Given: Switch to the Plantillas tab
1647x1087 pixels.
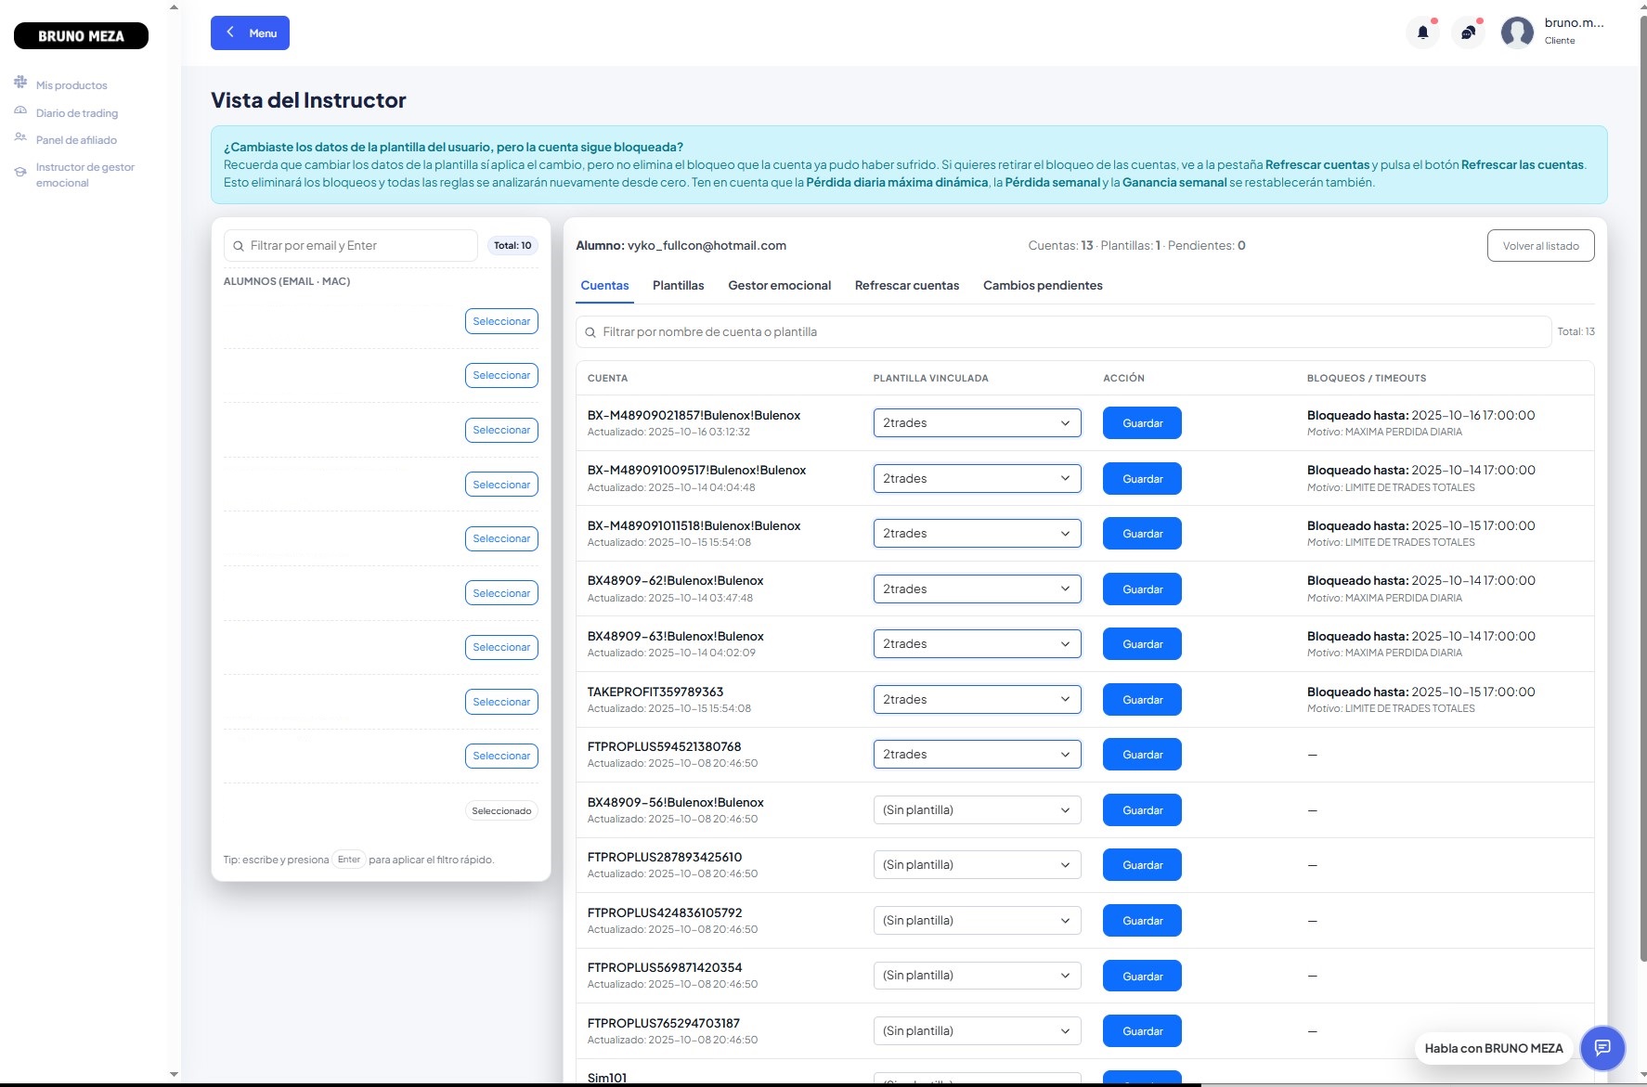Looking at the screenshot, I should pyautogui.click(x=678, y=286).
